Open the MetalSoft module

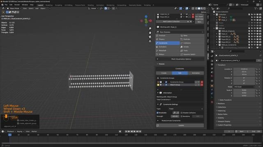click(x=168, y=51)
